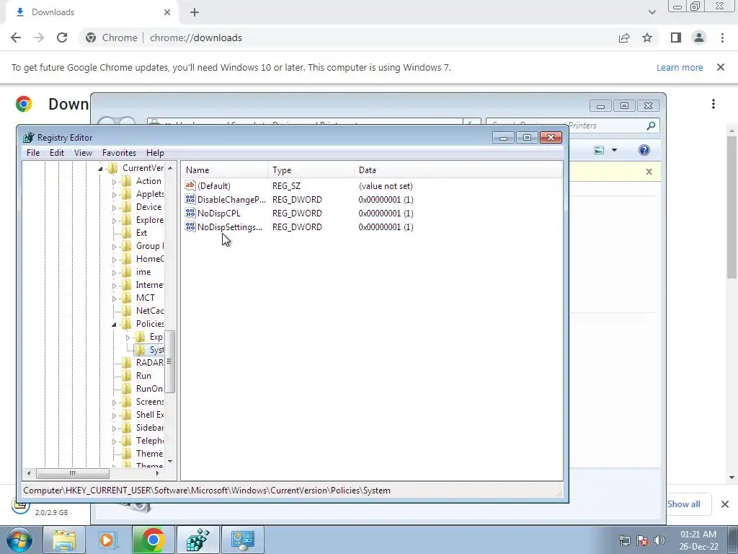Viewport: 738px width, 554px height.
Task: Collapse the Policies tree node
Action: tap(114, 324)
